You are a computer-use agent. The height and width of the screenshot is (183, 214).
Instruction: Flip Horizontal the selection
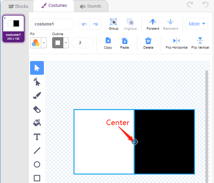tap(177, 43)
